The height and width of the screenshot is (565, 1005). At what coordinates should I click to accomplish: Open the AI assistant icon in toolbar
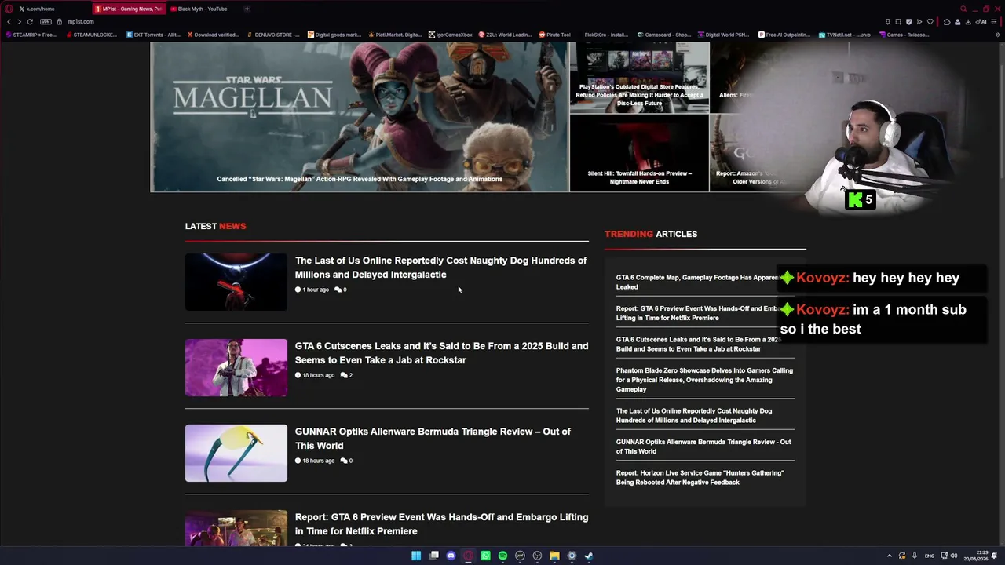[x=981, y=22]
